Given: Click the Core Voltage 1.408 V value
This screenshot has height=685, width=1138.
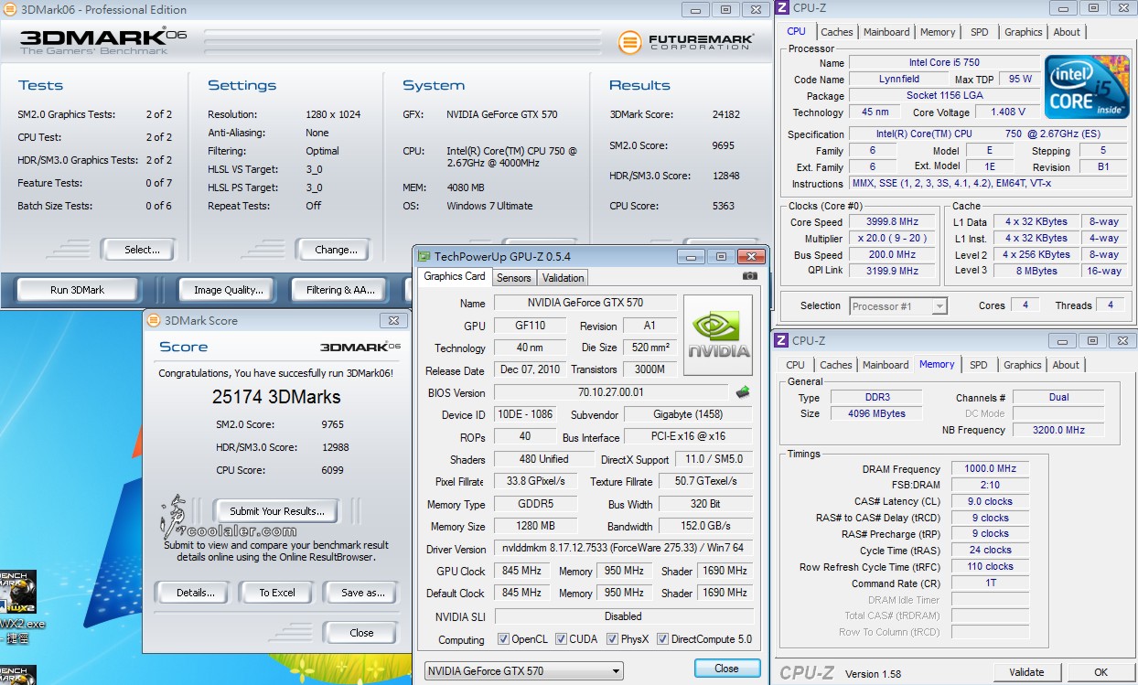Looking at the screenshot, I should click(x=1008, y=112).
